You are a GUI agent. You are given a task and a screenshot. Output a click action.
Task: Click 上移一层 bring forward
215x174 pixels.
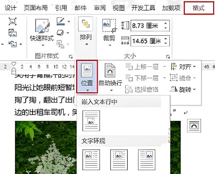click(x=142, y=67)
